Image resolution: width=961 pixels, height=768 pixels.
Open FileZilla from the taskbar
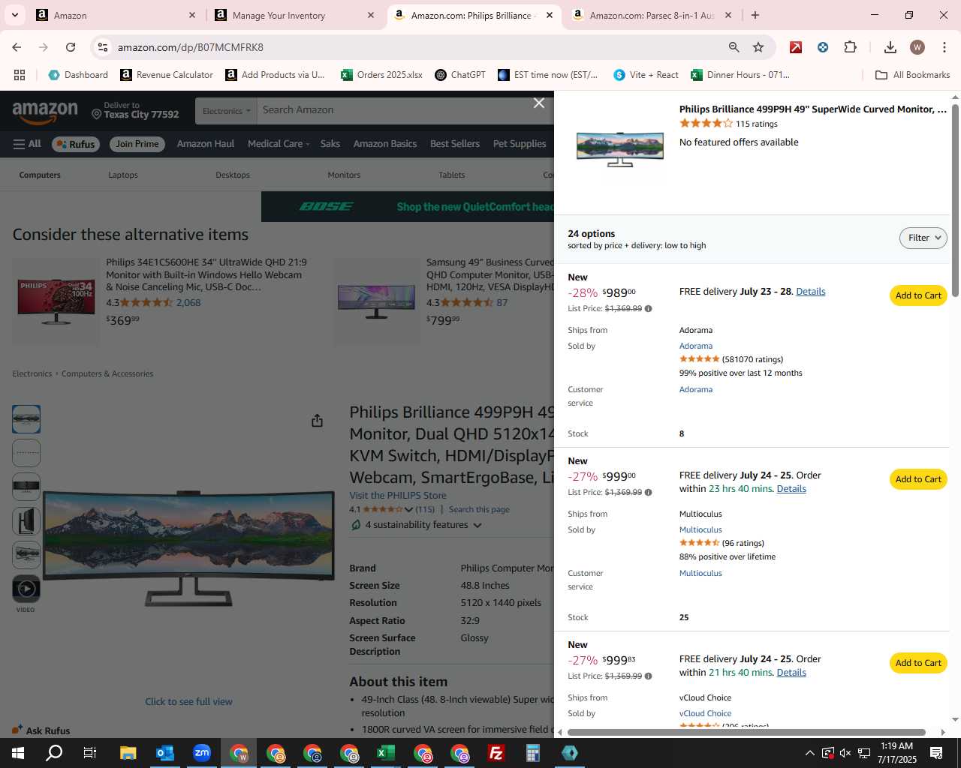click(496, 753)
